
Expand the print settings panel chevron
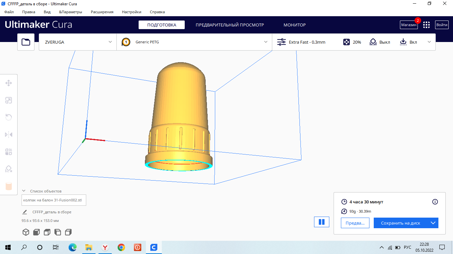point(429,42)
